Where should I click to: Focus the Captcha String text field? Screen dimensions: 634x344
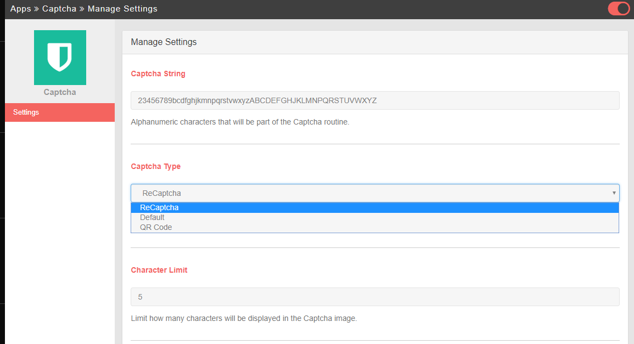[x=375, y=100]
